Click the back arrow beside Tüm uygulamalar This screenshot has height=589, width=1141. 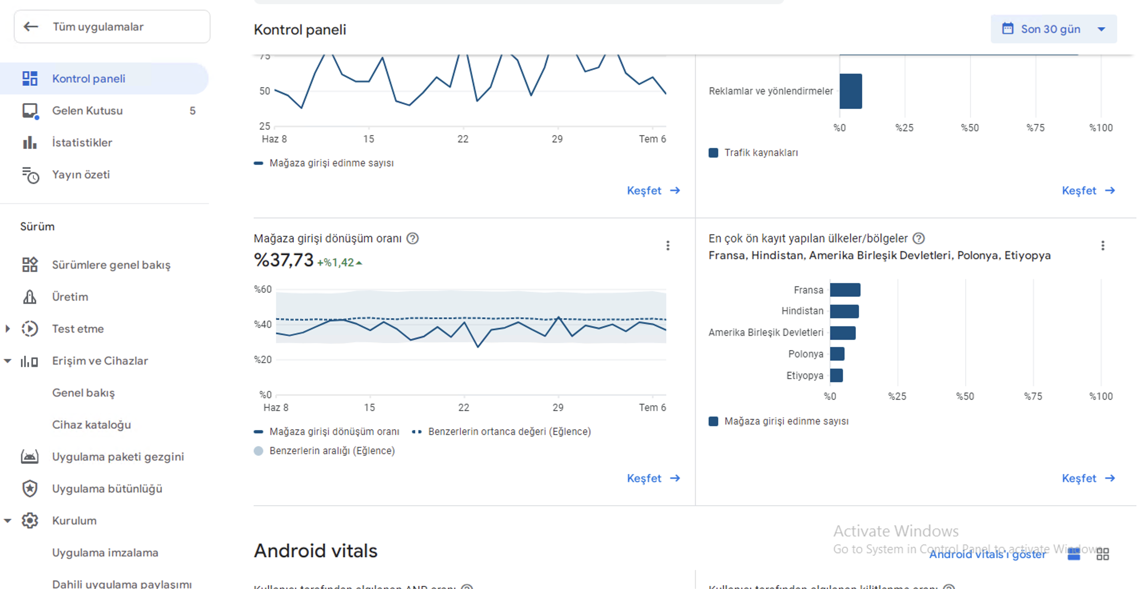click(30, 26)
